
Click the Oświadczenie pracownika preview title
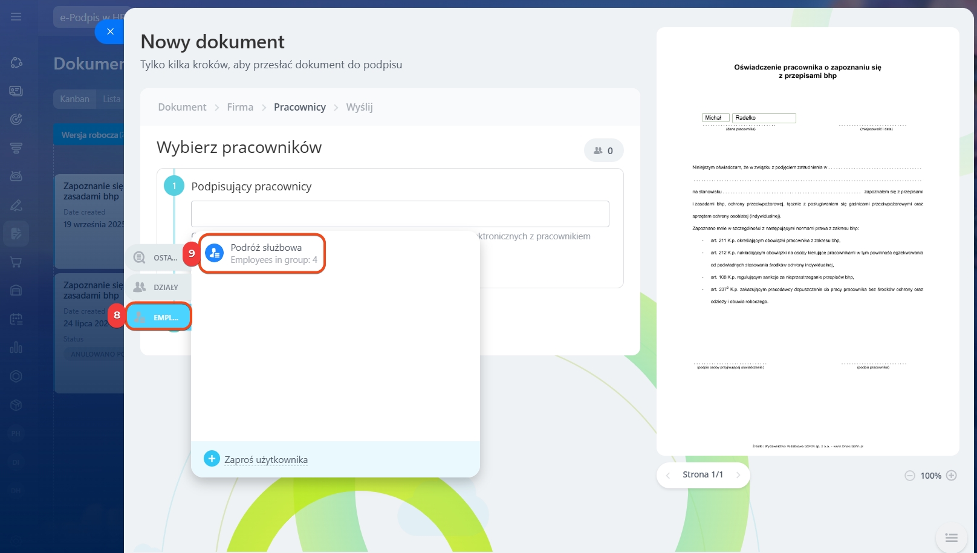coord(808,71)
